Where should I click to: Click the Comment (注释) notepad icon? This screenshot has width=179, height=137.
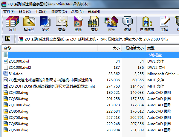[x=165, y=21]
